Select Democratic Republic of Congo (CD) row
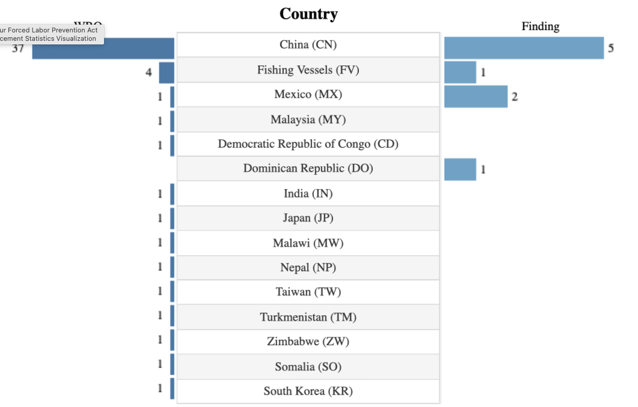 pyautogui.click(x=308, y=144)
